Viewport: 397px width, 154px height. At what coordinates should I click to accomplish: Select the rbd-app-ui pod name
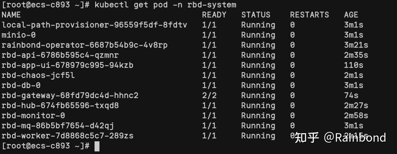coord(67,65)
